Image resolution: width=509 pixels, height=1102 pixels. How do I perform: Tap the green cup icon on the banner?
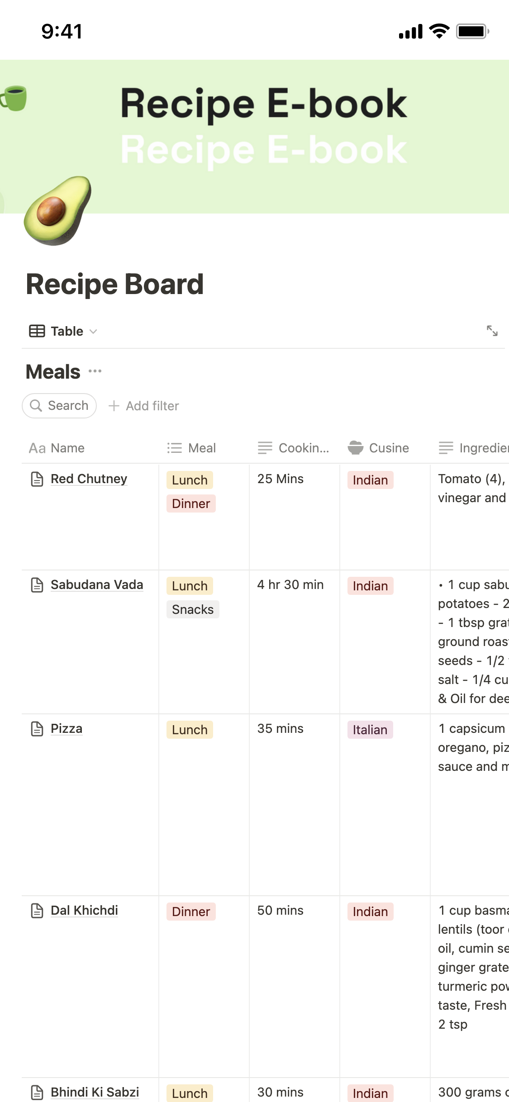[14, 98]
